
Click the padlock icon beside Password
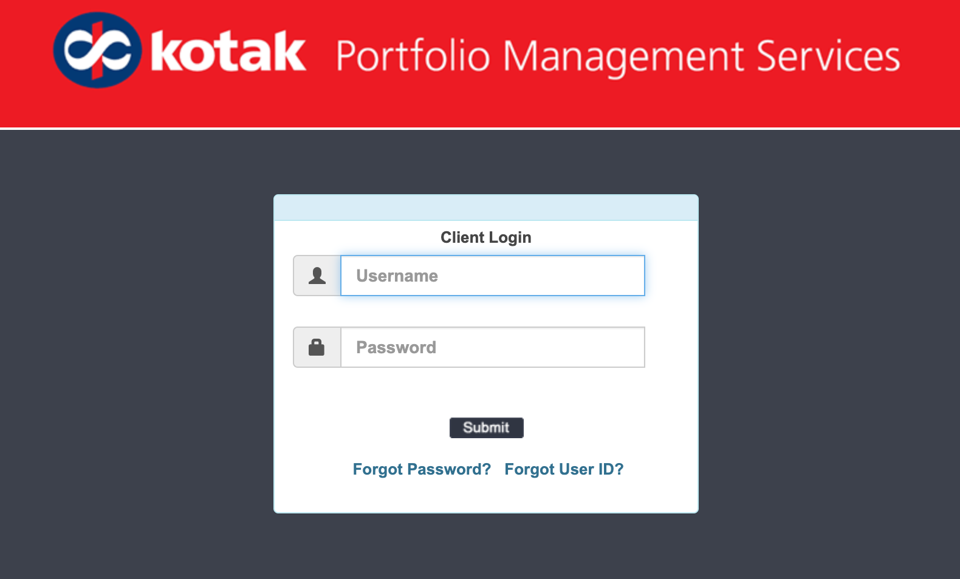pyautogui.click(x=317, y=347)
